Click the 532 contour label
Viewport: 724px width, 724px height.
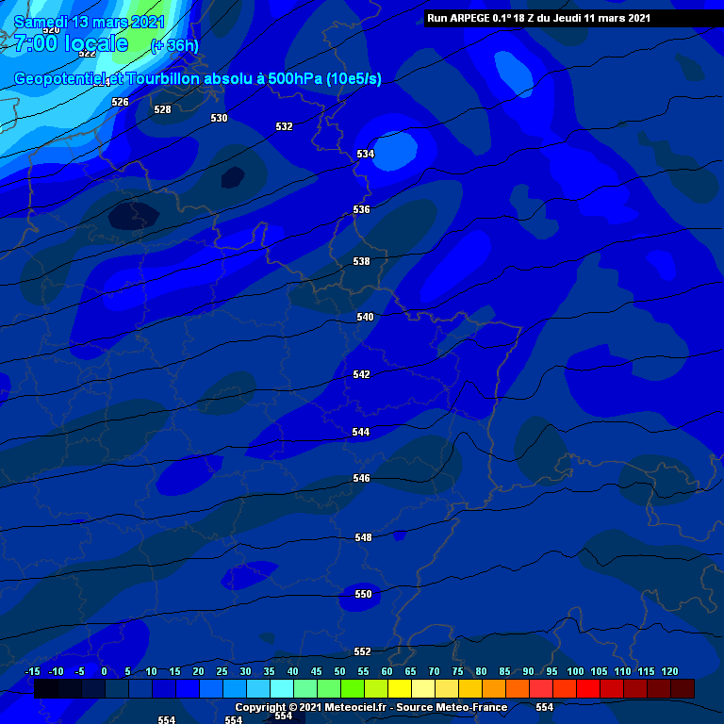tap(284, 127)
